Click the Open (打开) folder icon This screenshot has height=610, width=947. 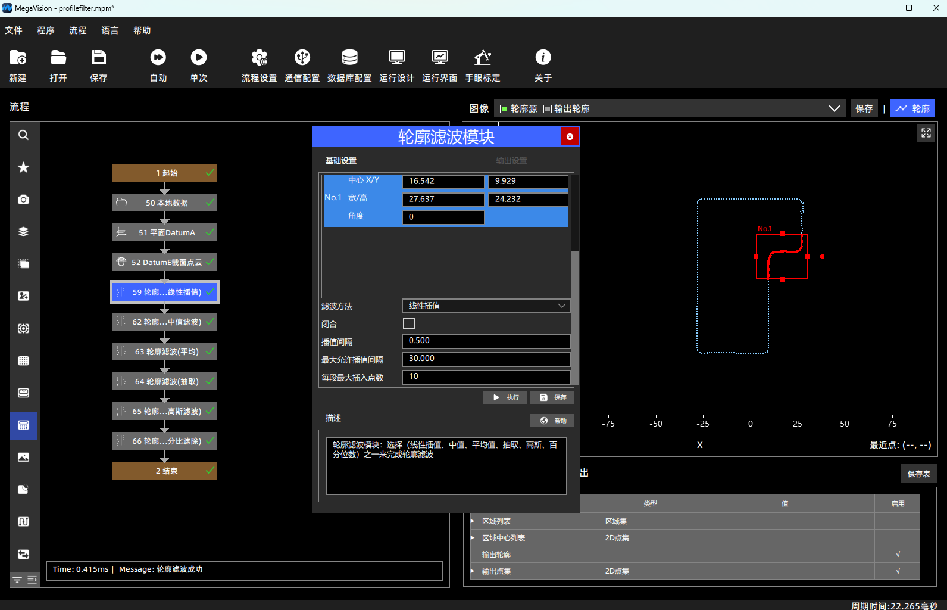58,58
